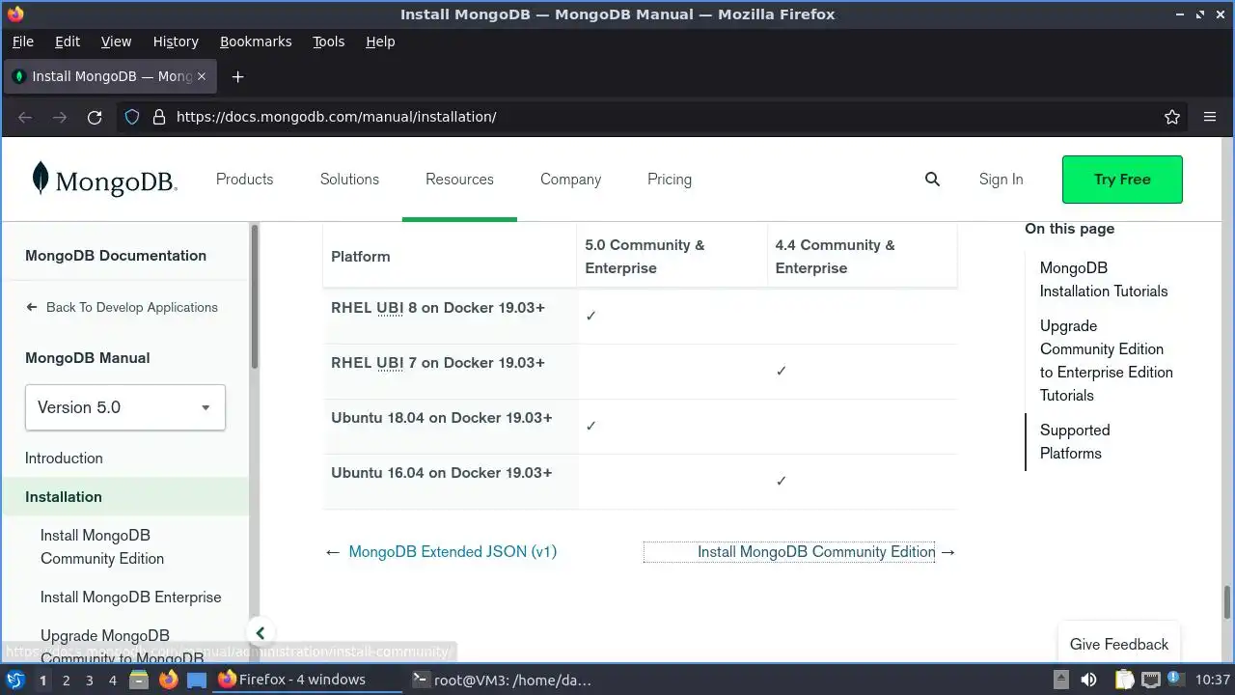Collapse the docs sidebar with the chevron button
This screenshot has height=695, width=1235.
[260, 633]
